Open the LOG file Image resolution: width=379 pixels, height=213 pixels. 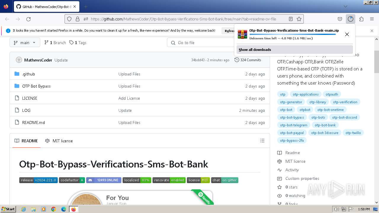coord(26,110)
